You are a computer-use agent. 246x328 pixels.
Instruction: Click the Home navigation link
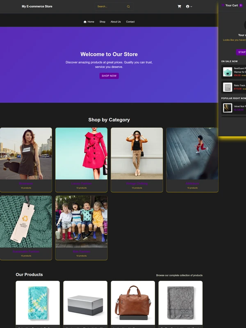tap(89, 22)
